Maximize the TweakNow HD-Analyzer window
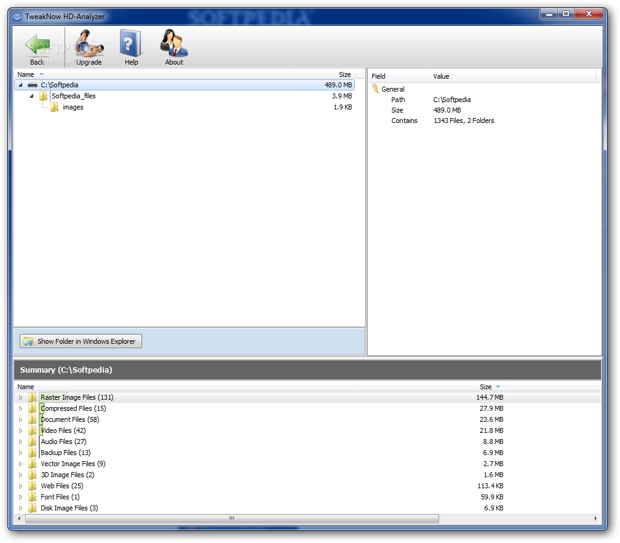 566,14
